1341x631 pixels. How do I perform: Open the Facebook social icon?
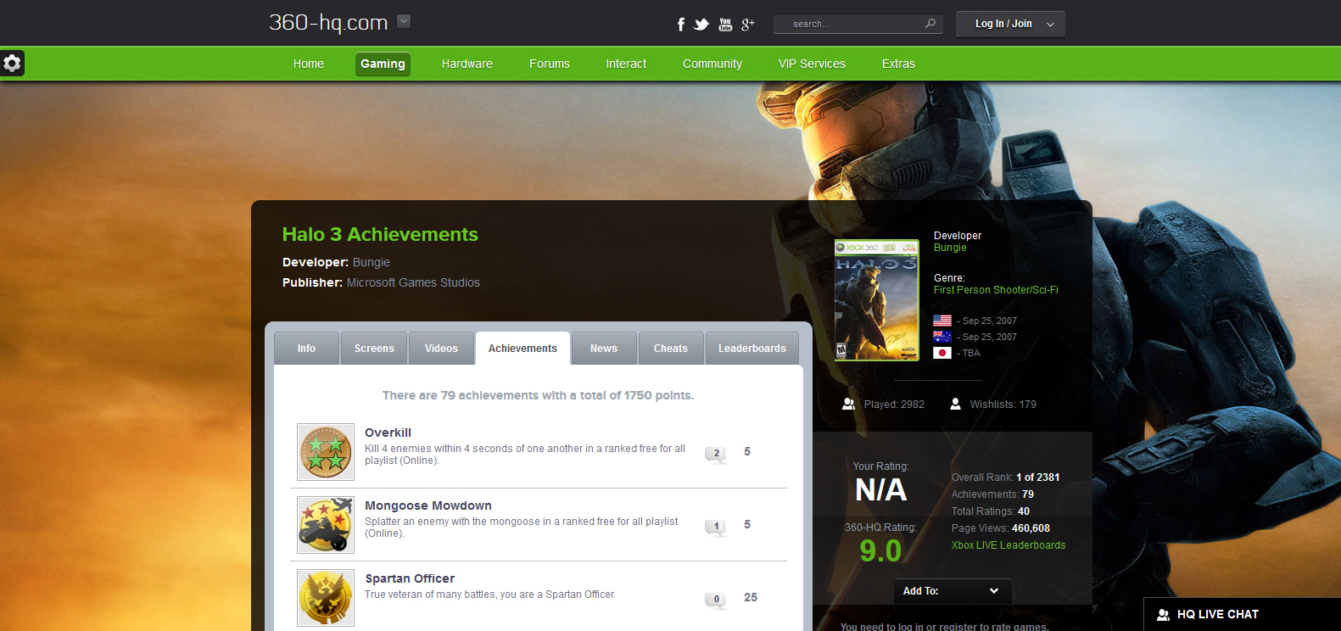point(680,25)
